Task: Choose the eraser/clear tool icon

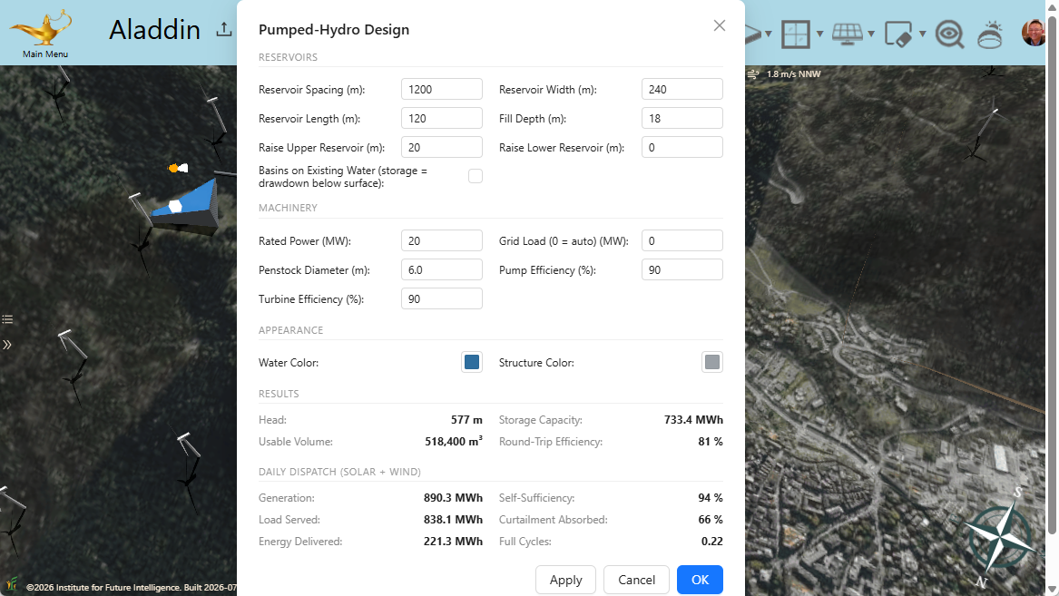Action: [898, 34]
